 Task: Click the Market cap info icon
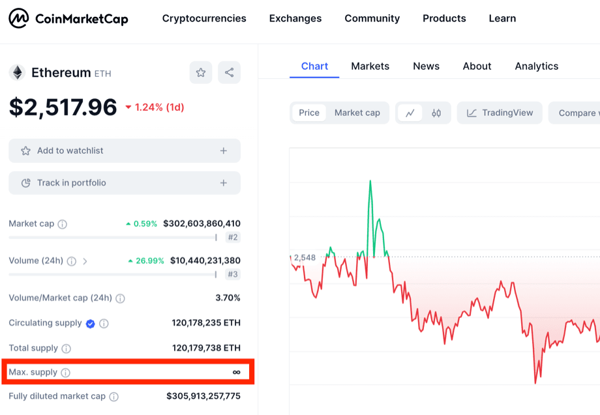63,224
